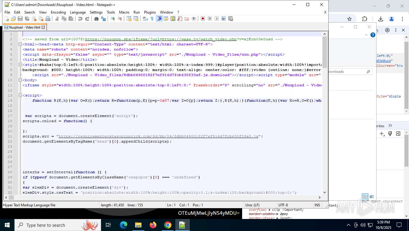Open the Language menu
The width and height of the screenshot is (409, 231).
pos(78,12)
